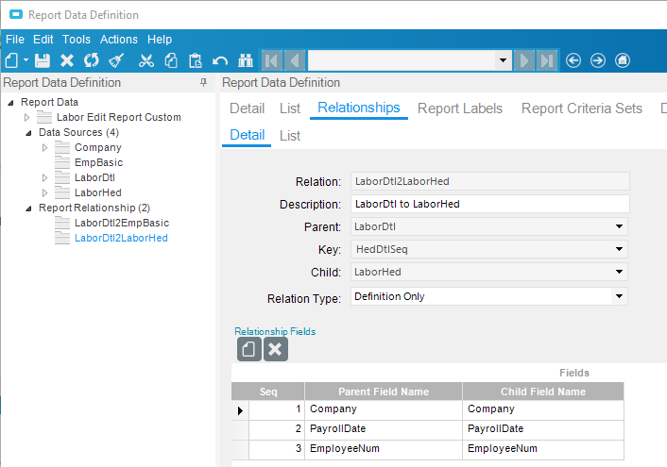Collapse the Report Relationship tree node

click(29, 208)
